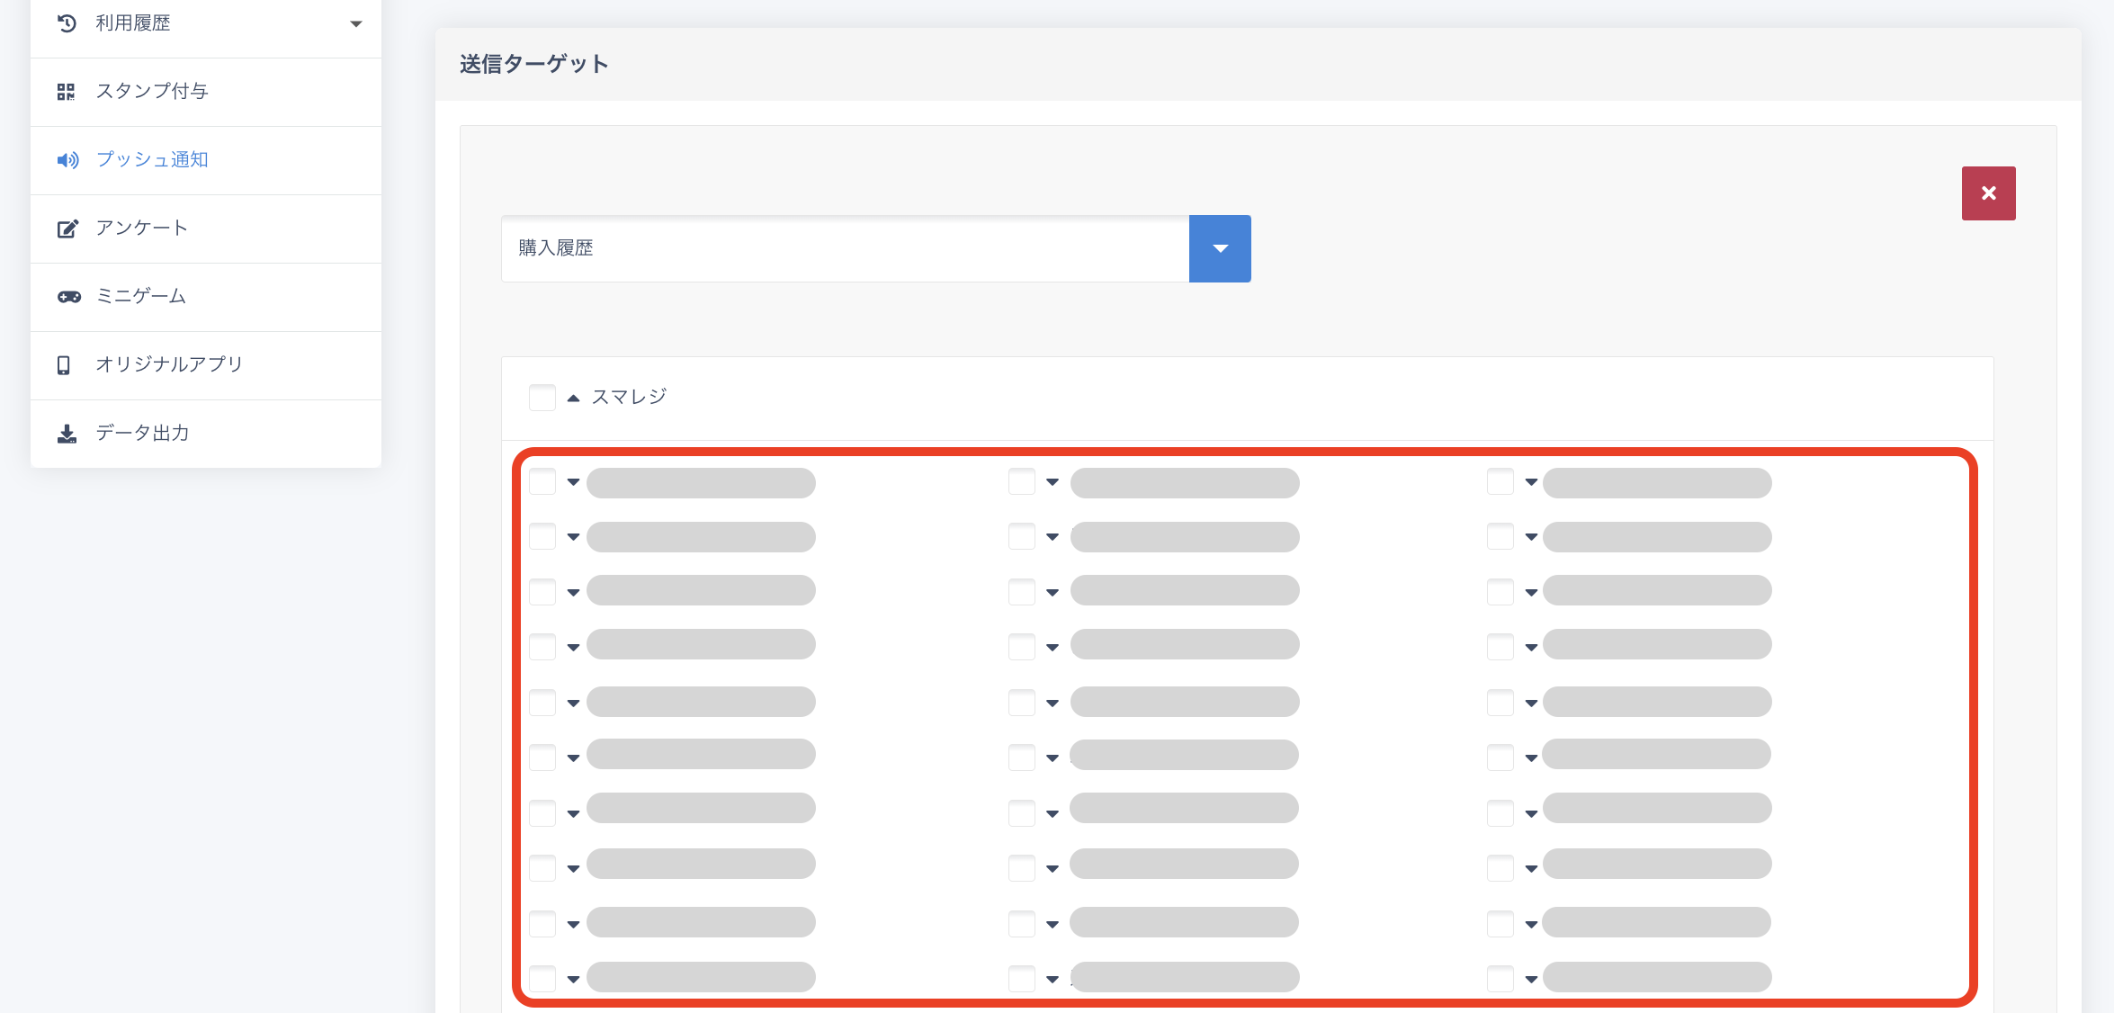Open オリジナルアプリ settings page

pyautogui.click(x=169, y=365)
